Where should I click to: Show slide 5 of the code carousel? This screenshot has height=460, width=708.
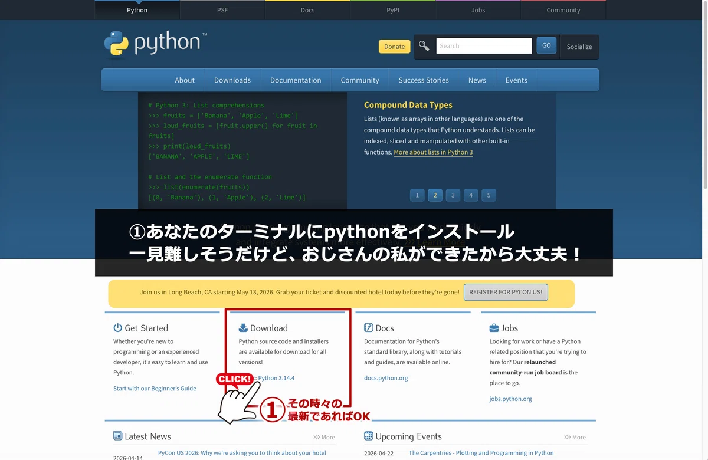point(489,195)
